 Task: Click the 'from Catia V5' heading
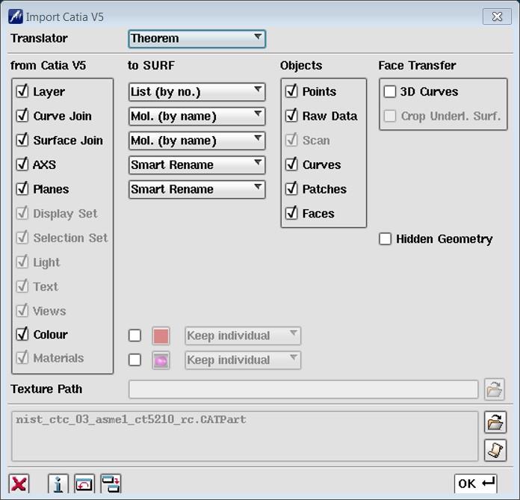(x=48, y=65)
